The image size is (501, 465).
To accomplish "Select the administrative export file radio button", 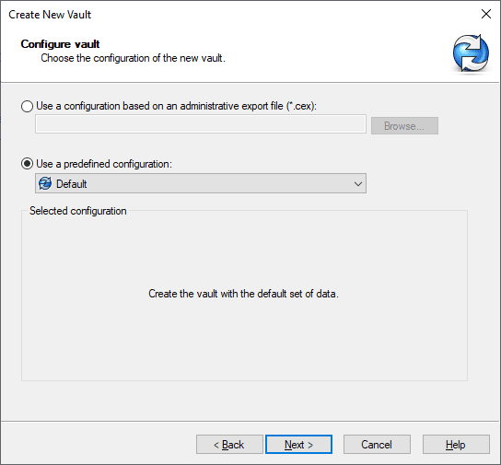I will click(x=27, y=106).
